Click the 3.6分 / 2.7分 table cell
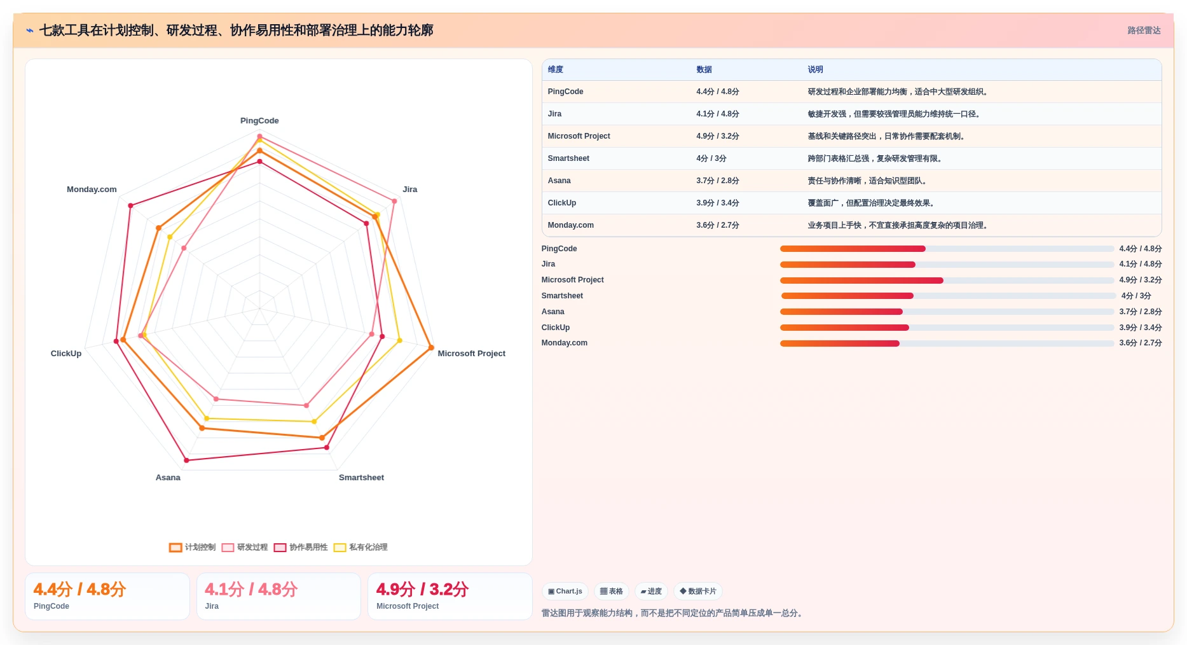1187x645 pixels. pos(717,225)
